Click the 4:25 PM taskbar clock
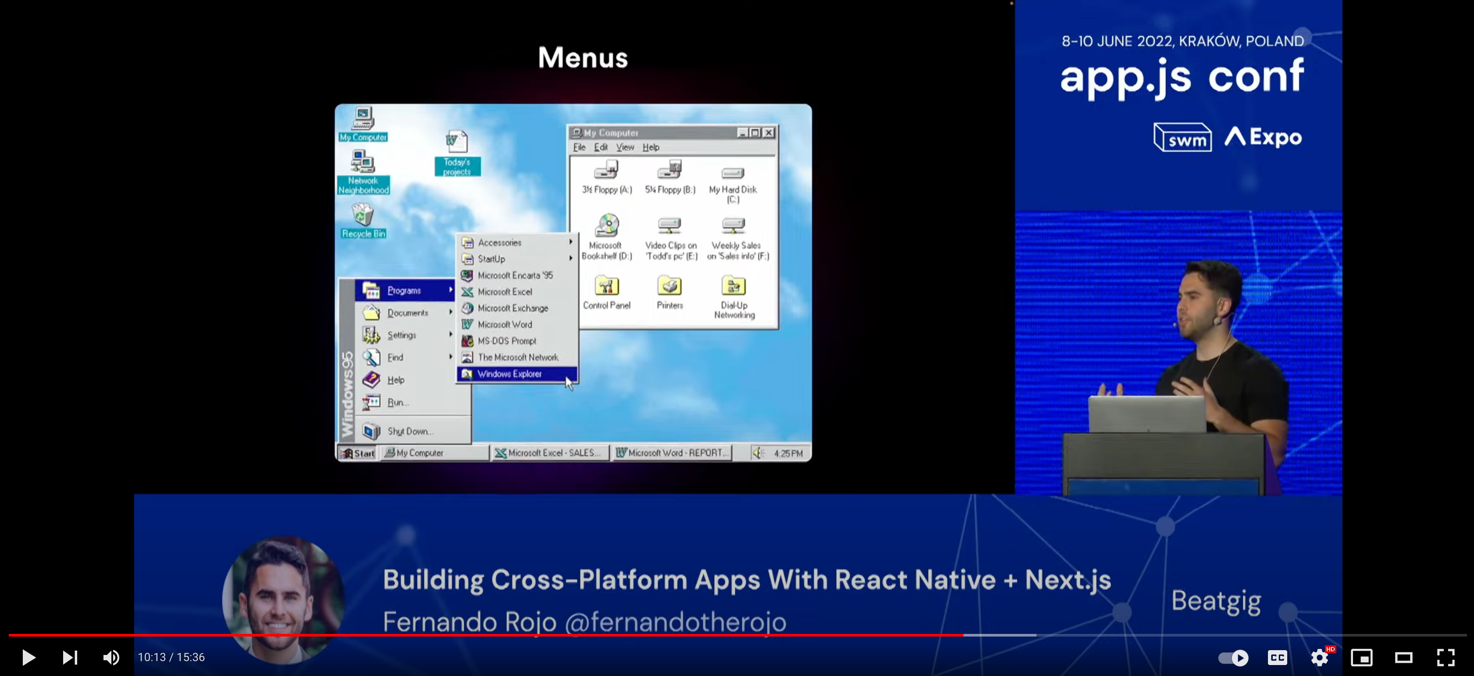 (788, 453)
